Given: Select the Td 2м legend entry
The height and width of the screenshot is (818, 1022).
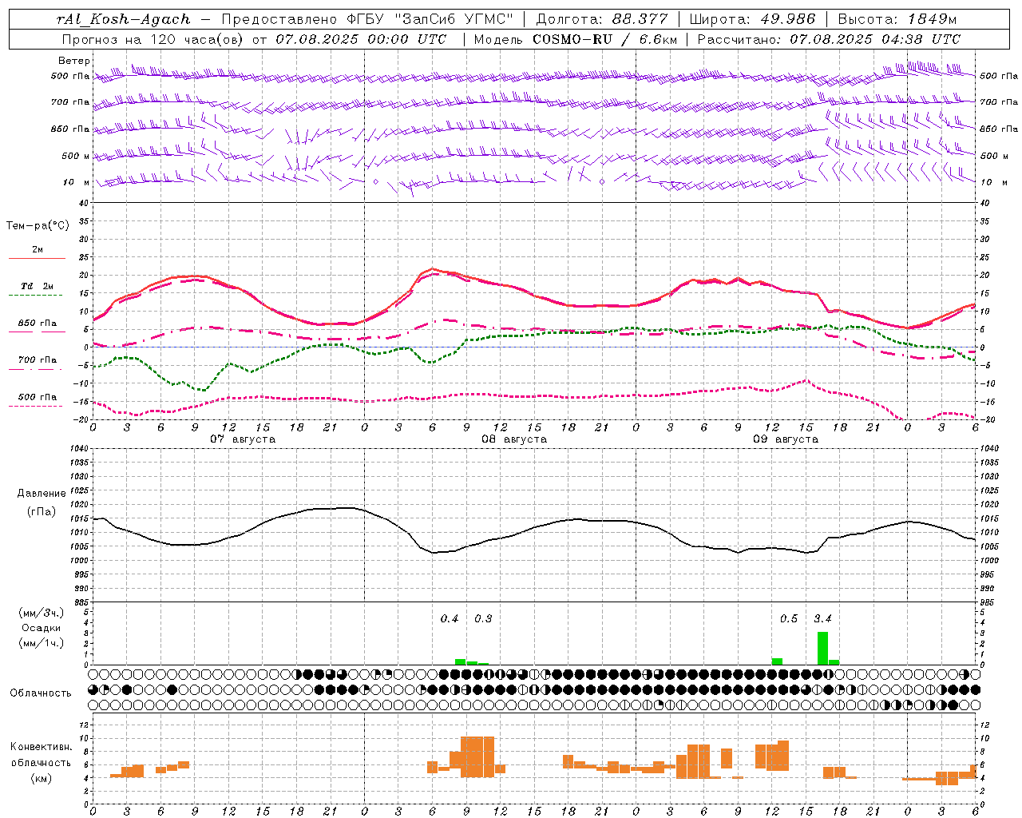Looking at the screenshot, I should [38, 286].
